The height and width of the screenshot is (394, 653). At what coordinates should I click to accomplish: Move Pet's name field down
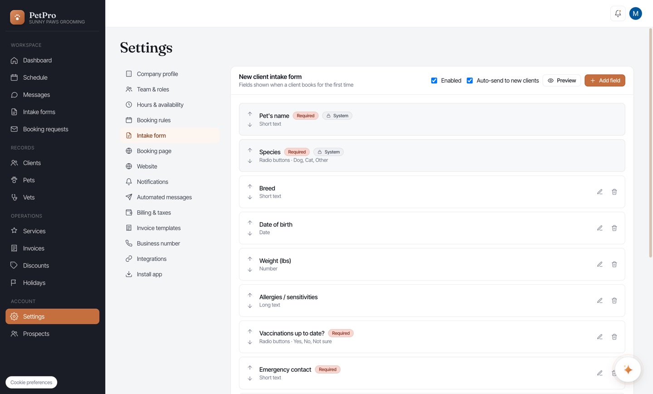[x=250, y=125]
